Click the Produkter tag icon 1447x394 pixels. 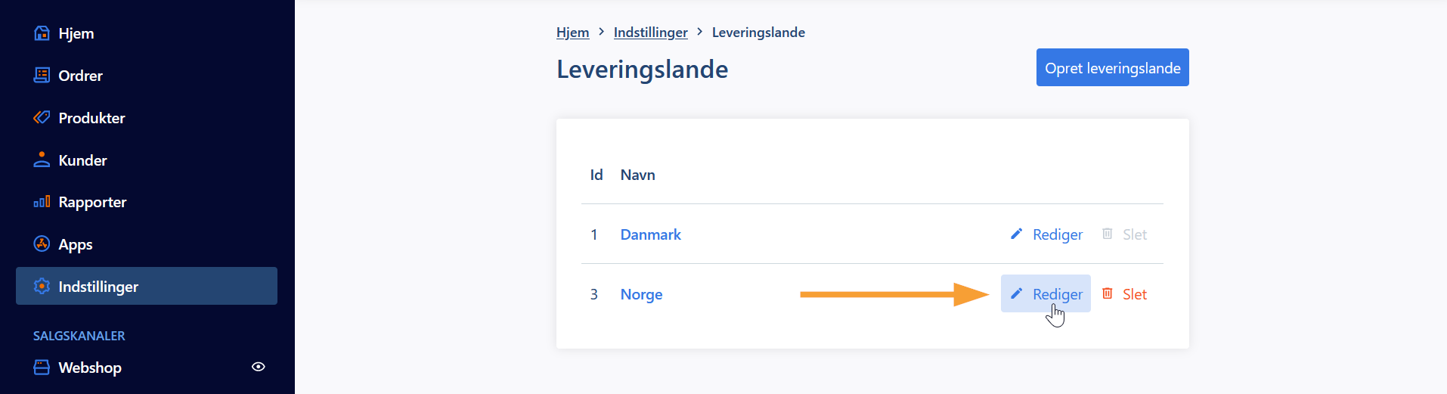pos(42,117)
